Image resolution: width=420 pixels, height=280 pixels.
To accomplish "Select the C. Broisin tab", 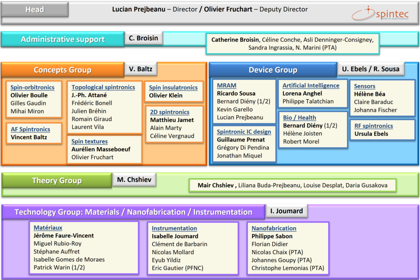I will tap(144, 38).
